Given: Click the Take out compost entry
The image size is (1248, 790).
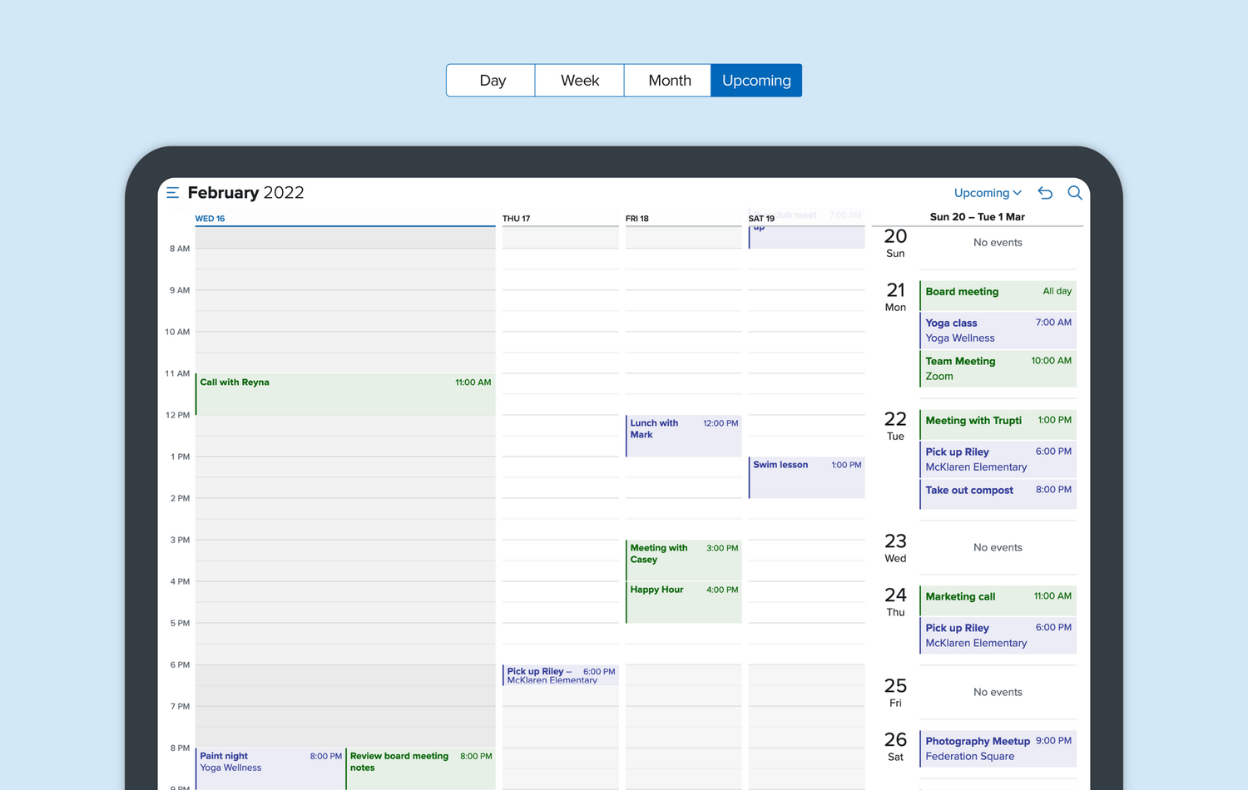Looking at the screenshot, I should [x=998, y=491].
